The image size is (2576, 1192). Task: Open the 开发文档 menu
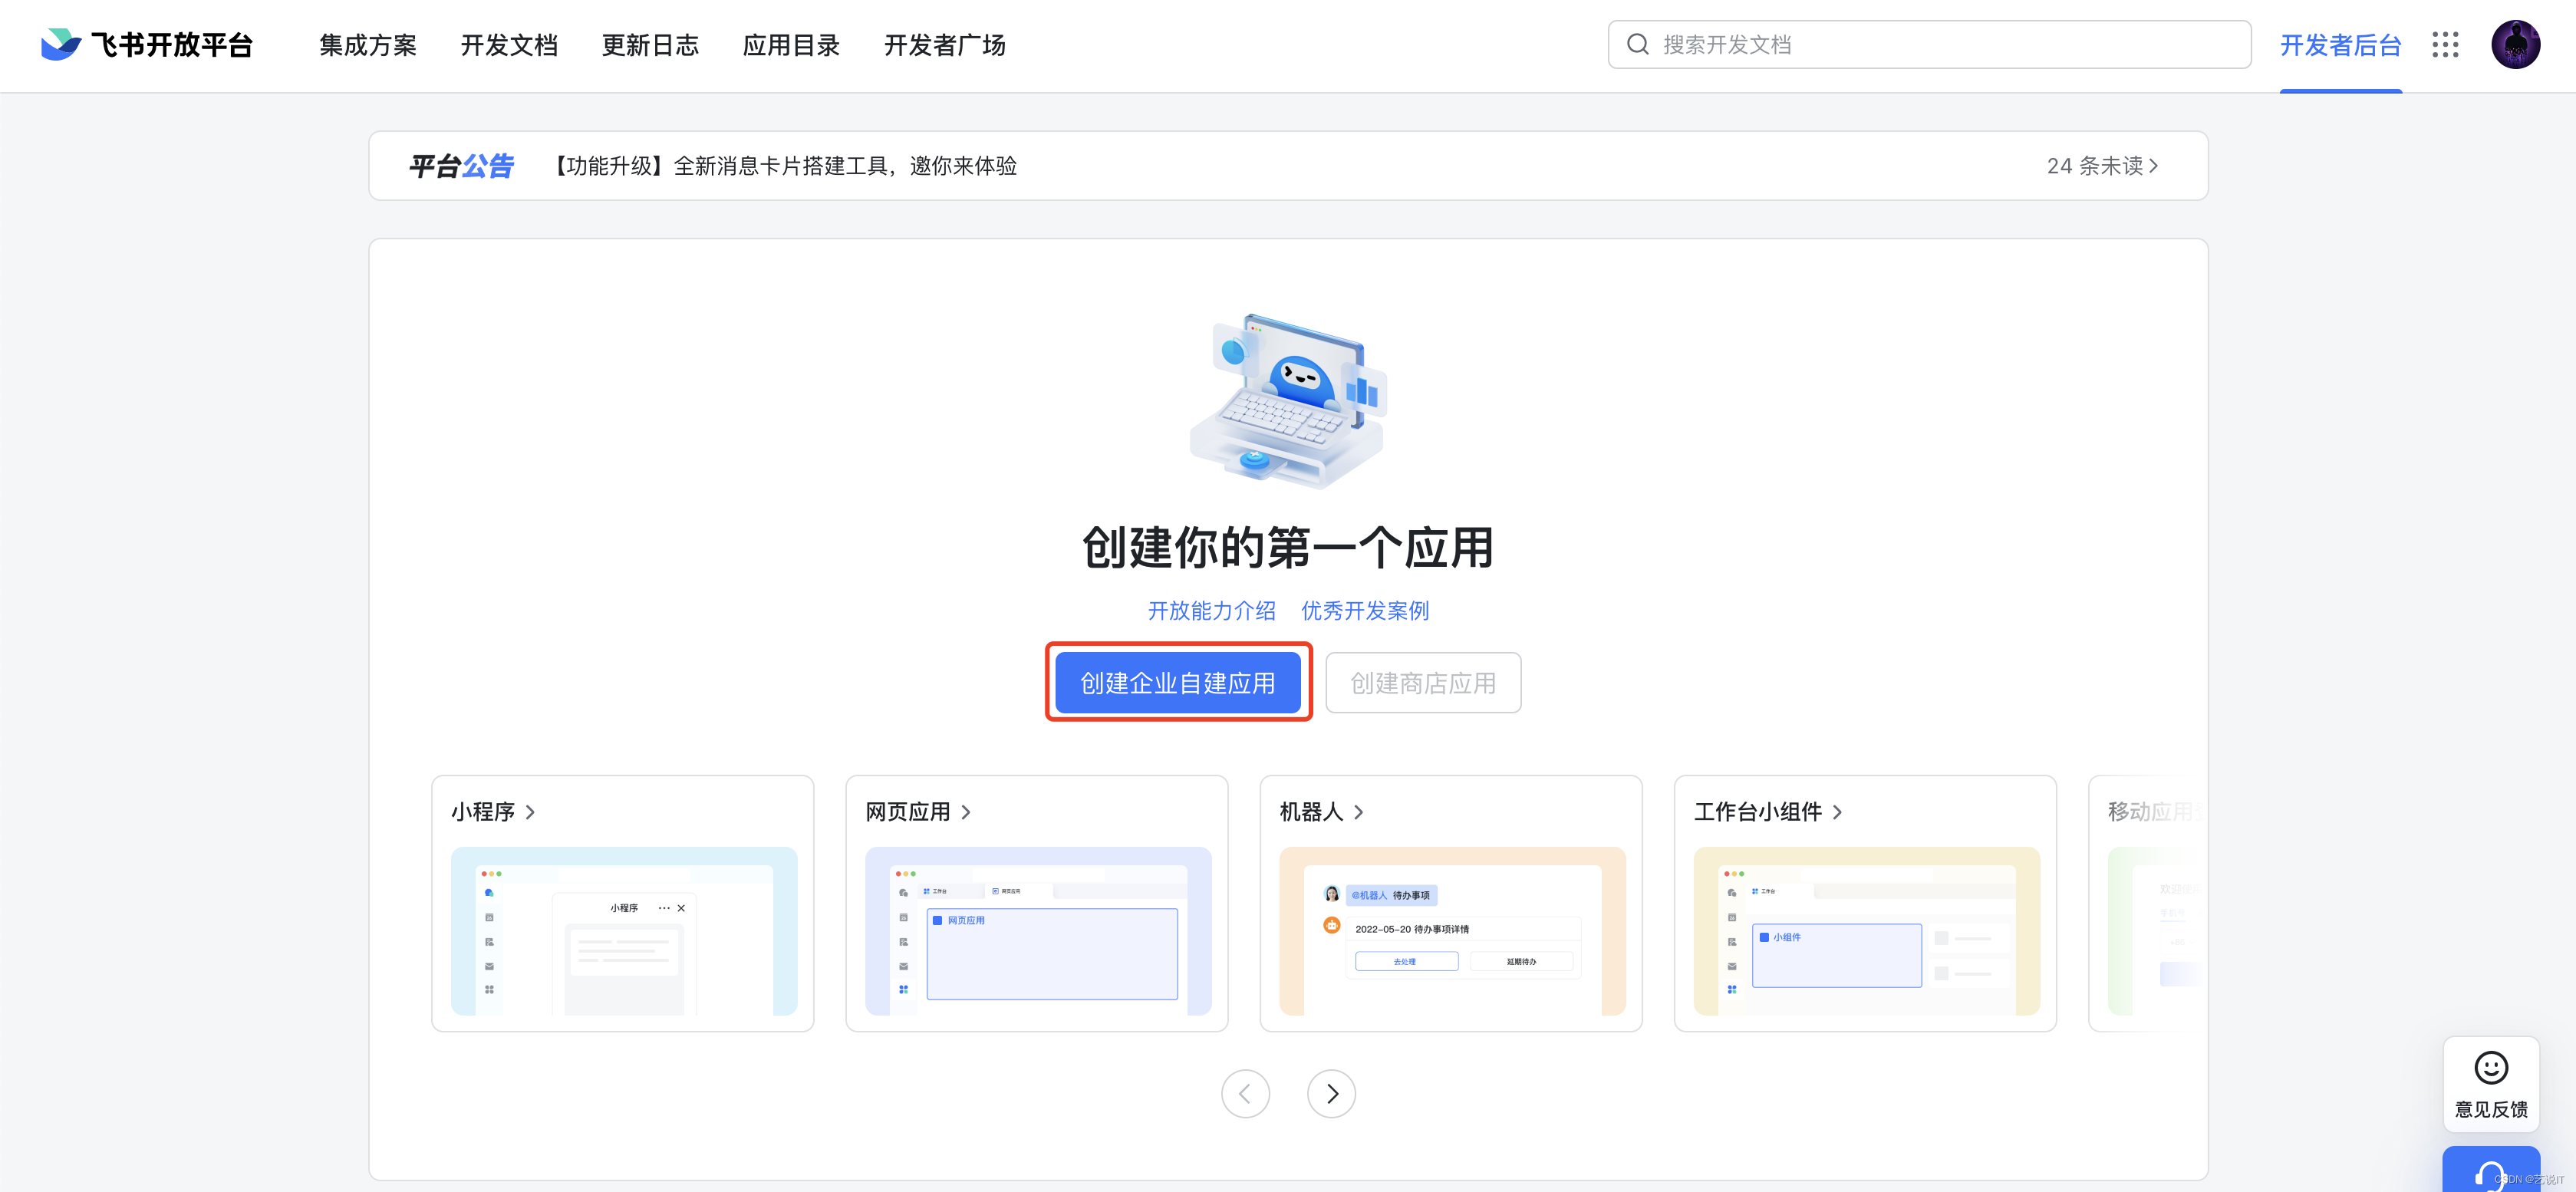[509, 45]
